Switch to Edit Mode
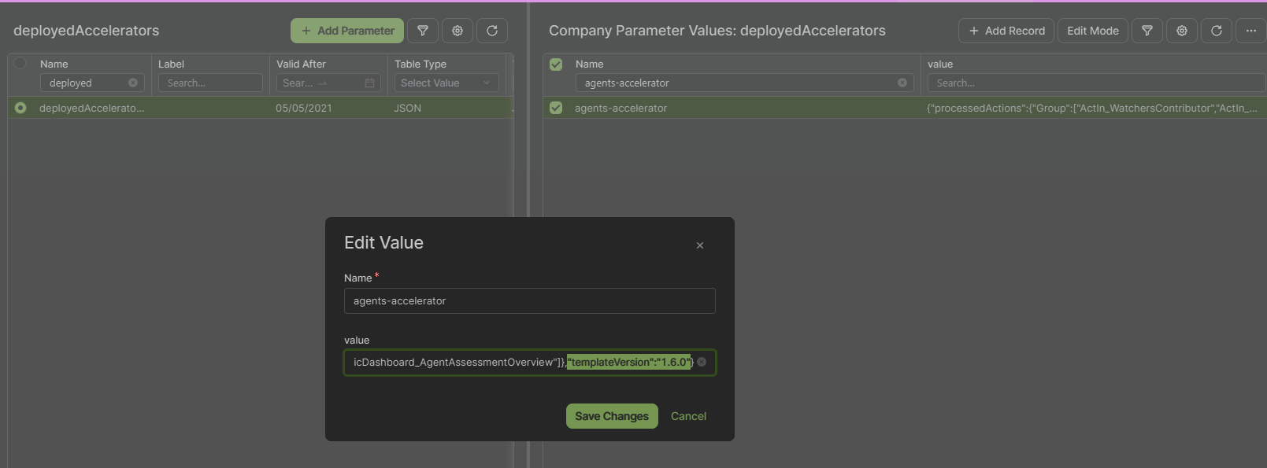The width and height of the screenshot is (1267, 468). 1093,31
